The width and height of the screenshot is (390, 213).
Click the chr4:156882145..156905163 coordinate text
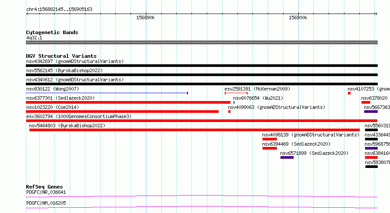[x=59, y=9]
